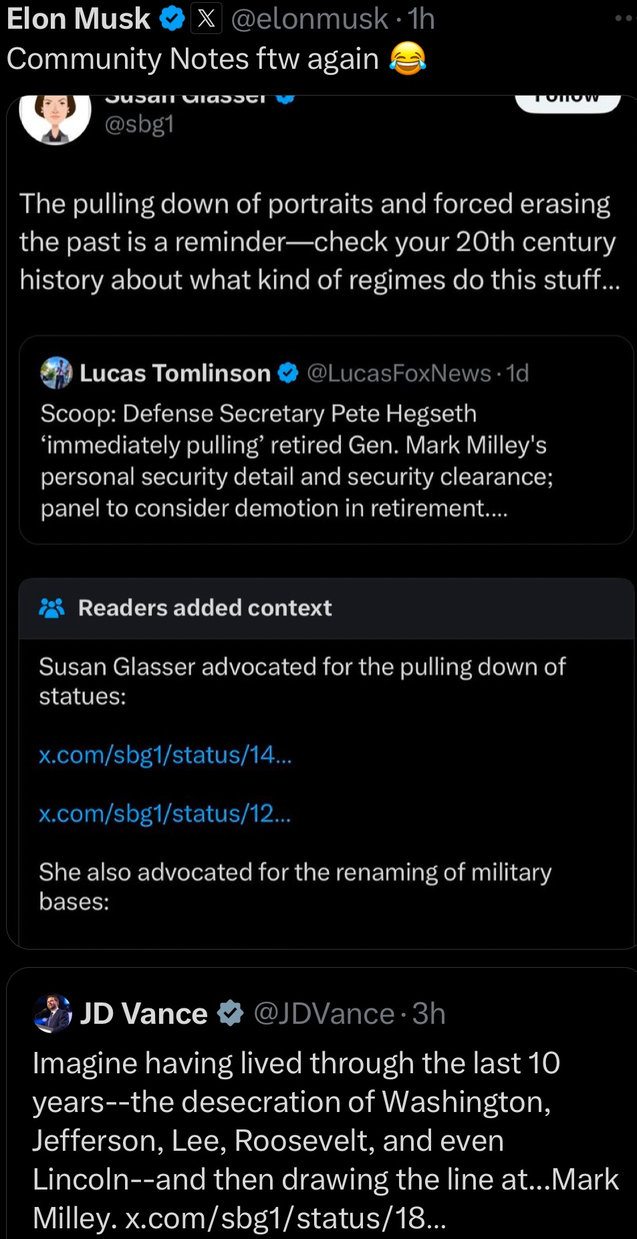The height and width of the screenshot is (1239, 637).
Task: Open JD Vance's profile avatar
Action: pyautogui.click(x=52, y=1014)
